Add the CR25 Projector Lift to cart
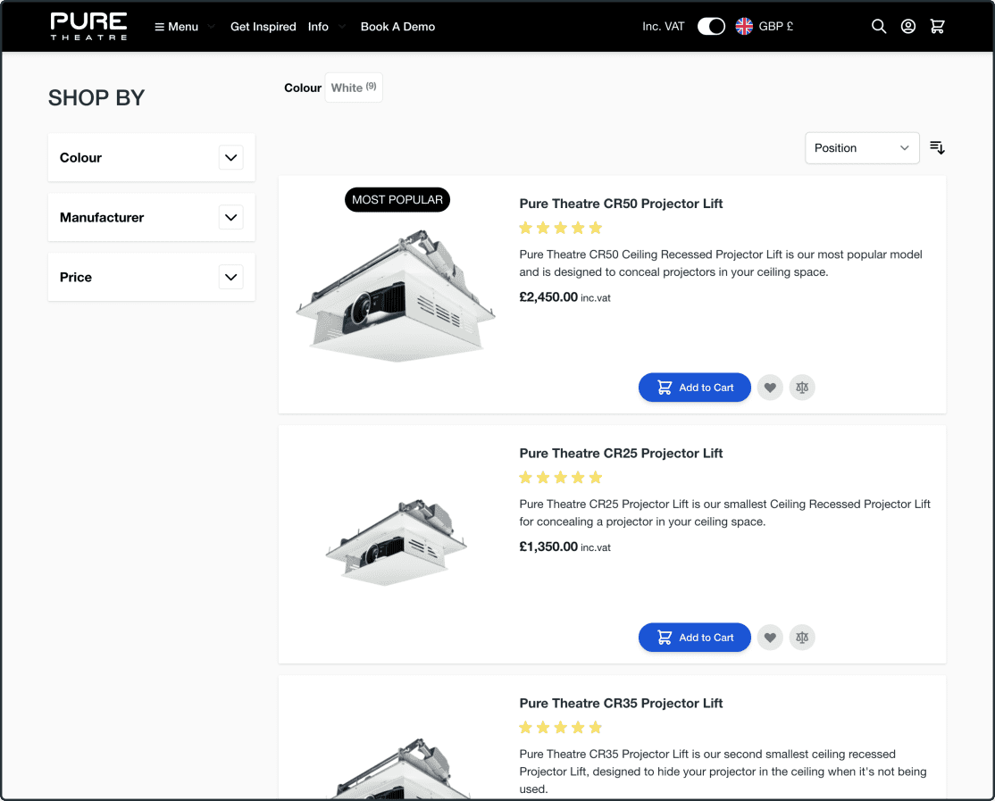Screen dimensions: 995x801 (694, 638)
